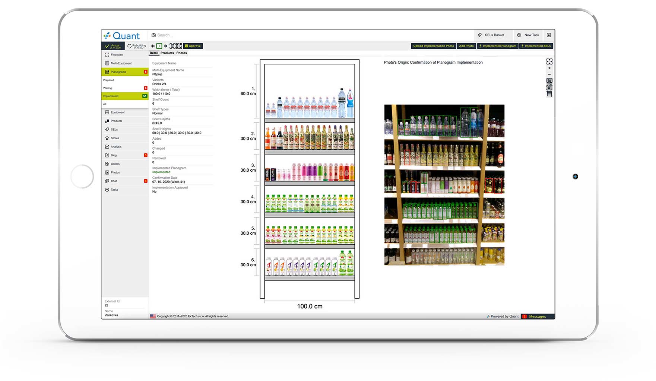Zoom in with the plus icon

(549, 68)
